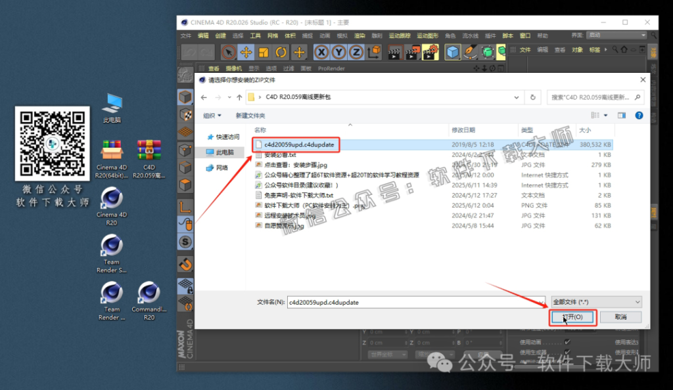Click the ProRender viewport menu item
Image resolution: width=673 pixels, height=390 pixels.
coord(331,68)
